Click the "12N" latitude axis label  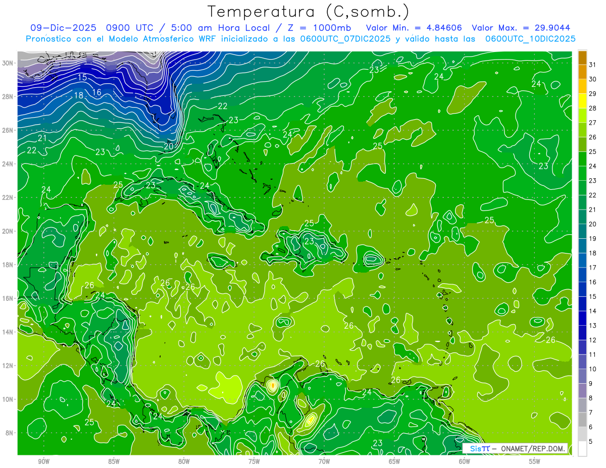pyautogui.click(x=9, y=366)
